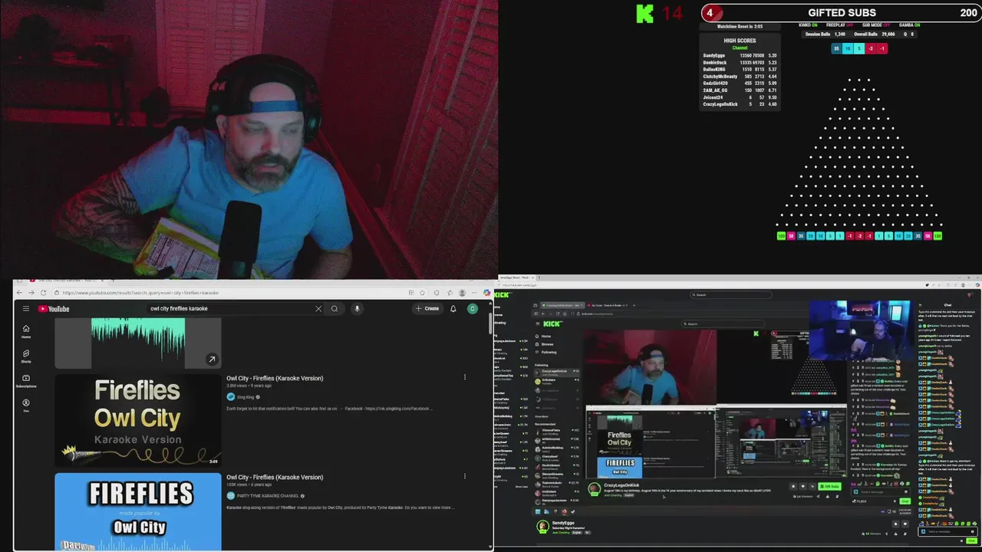Reload the YouTube browser page
The image size is (982, 552).
pos(43,293)
